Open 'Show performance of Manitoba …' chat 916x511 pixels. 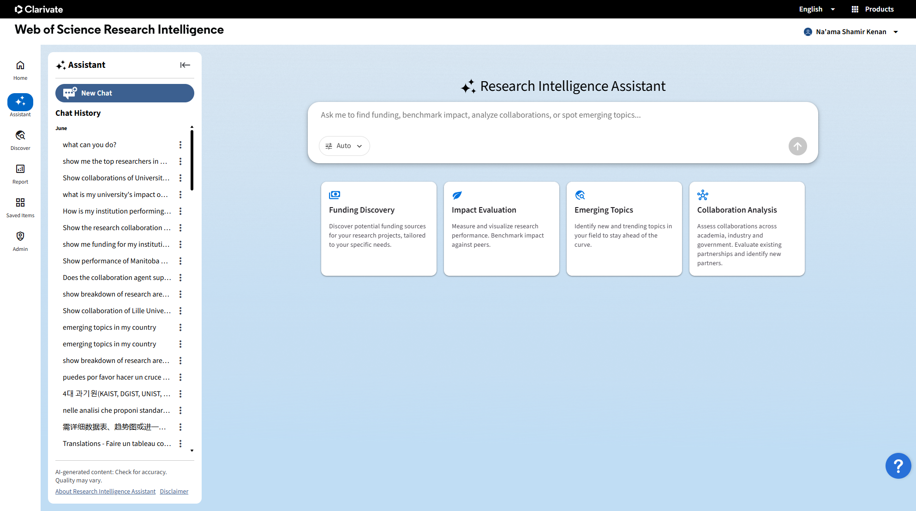click(x=115, y=261)
